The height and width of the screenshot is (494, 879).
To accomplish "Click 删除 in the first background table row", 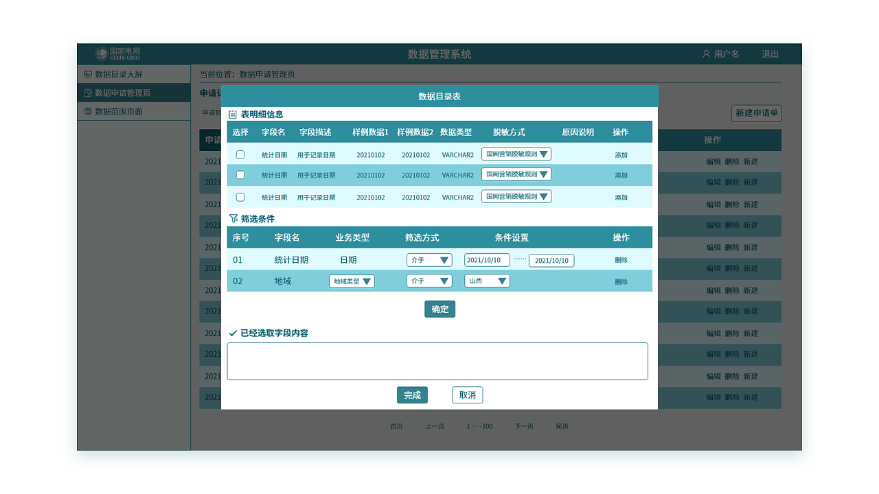I will pos(732,161).
